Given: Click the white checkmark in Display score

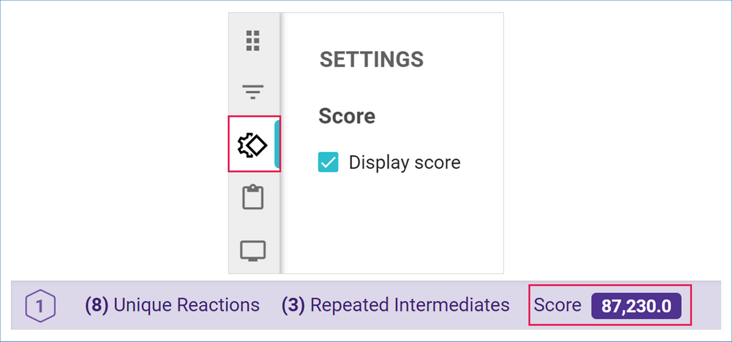Looking at the screenshot, I should pyautogui.click(x=328, y=163).
